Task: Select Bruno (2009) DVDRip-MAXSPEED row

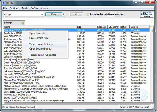Action: click(x=77, y=98)
